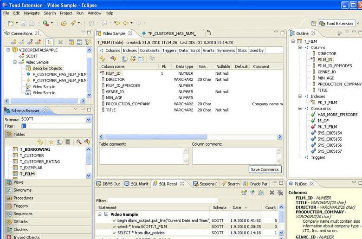Click the Toad Extension perspective button
The height and width of the screenshot is (239, 362).
[336, 23]
